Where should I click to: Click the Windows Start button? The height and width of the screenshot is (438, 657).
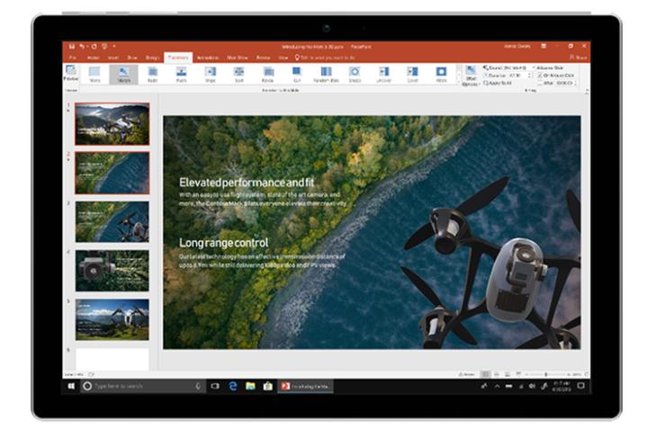[71, 386]
